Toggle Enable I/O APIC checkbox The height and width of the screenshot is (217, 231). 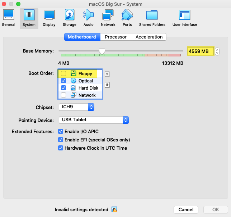[61, 131]
